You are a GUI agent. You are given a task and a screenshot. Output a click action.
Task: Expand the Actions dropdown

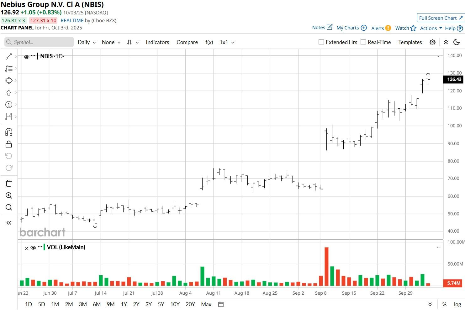click(431, 28)
